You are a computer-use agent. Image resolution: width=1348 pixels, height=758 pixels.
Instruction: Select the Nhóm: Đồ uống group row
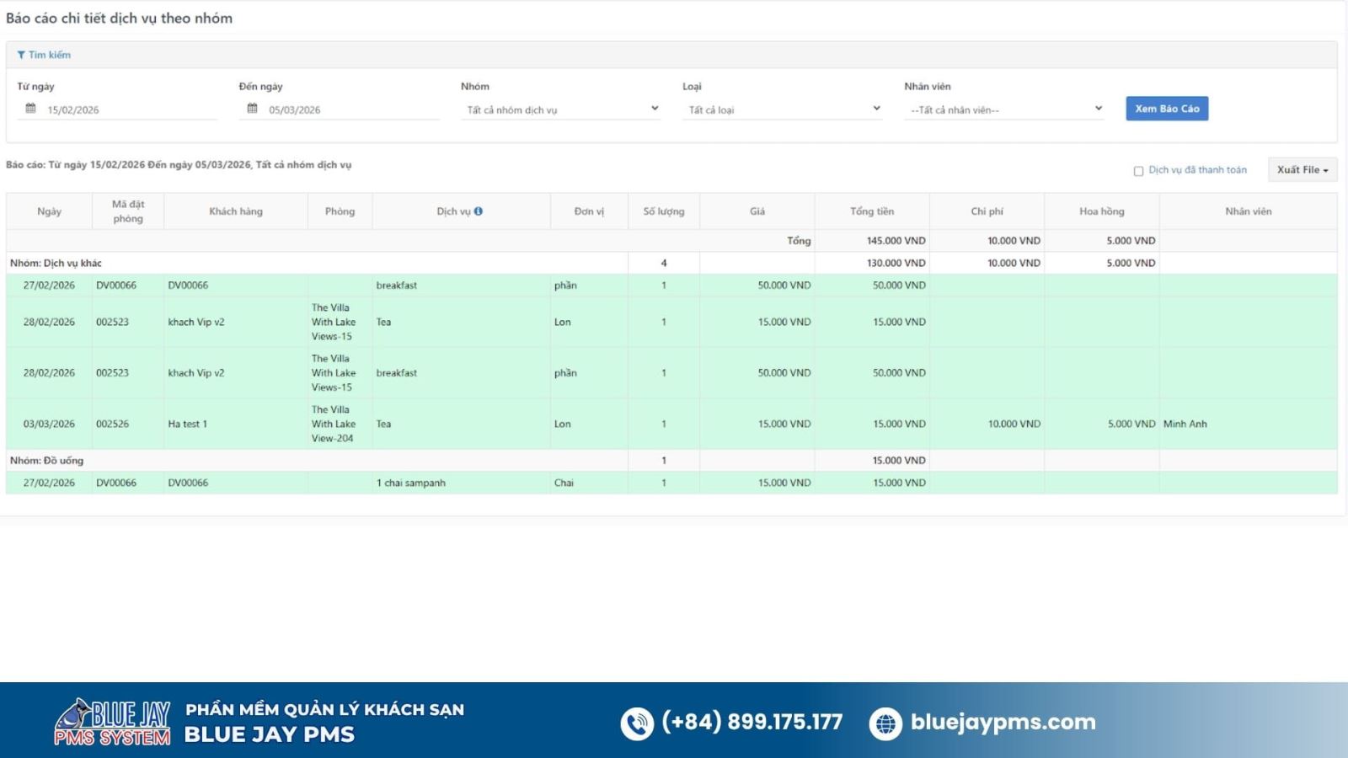point(47,461)
